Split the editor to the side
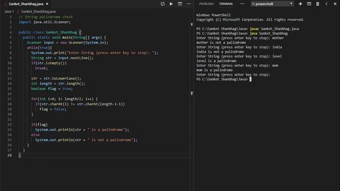This screenshot has height=191, width=340. (180, 4)
